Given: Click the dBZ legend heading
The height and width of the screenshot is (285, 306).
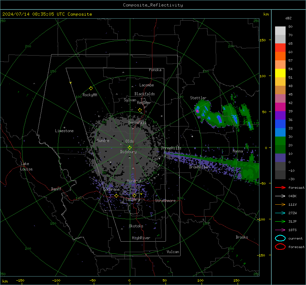Looking at the screenshot, I should click(x=288, y=18).
